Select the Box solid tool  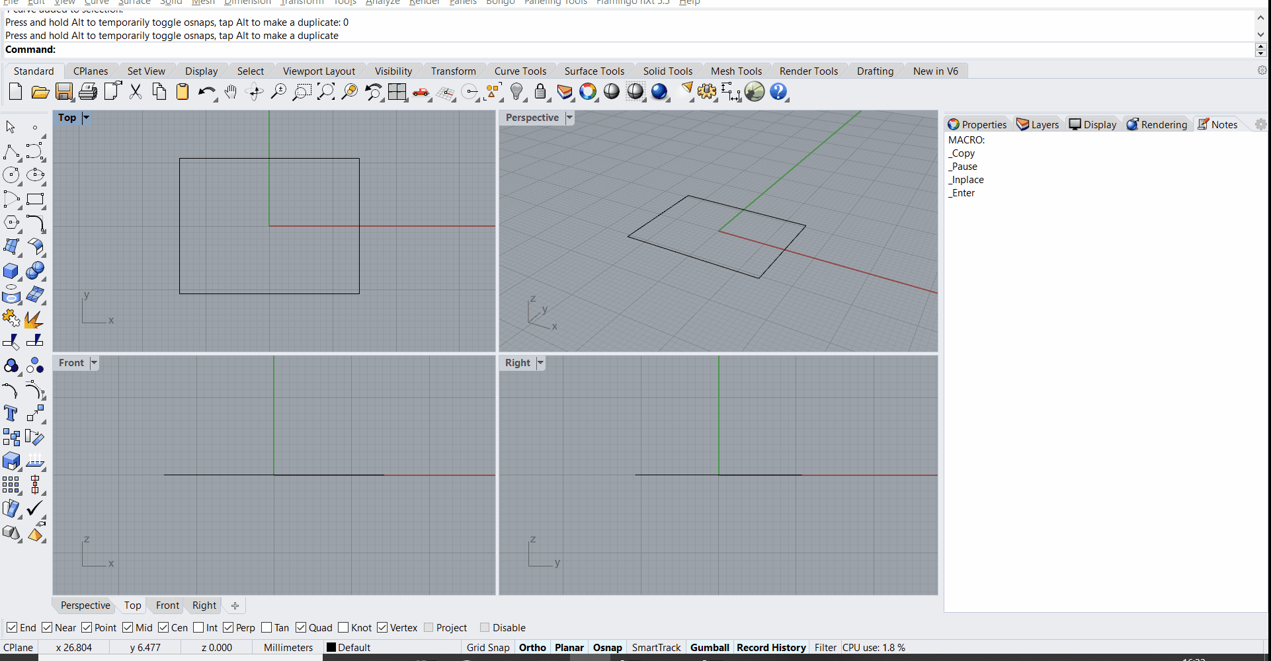(11, 270)
